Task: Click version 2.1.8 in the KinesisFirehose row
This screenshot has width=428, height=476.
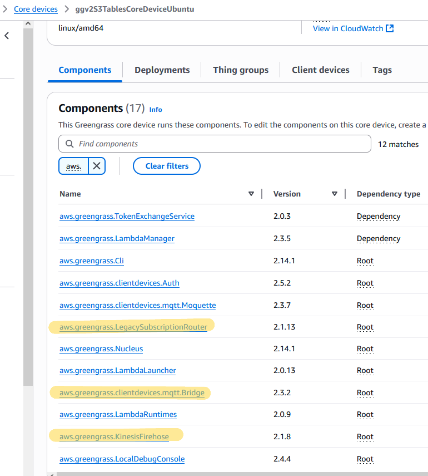Action: (x=282, y=436)
